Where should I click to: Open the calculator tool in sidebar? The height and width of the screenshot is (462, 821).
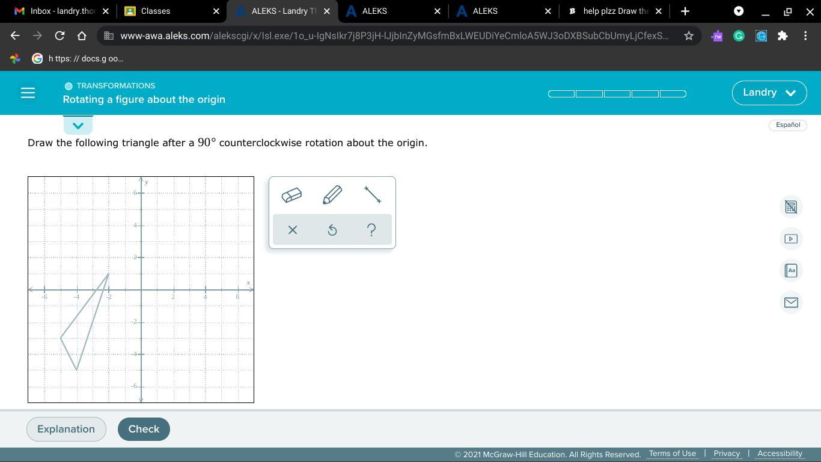[791, 207]
